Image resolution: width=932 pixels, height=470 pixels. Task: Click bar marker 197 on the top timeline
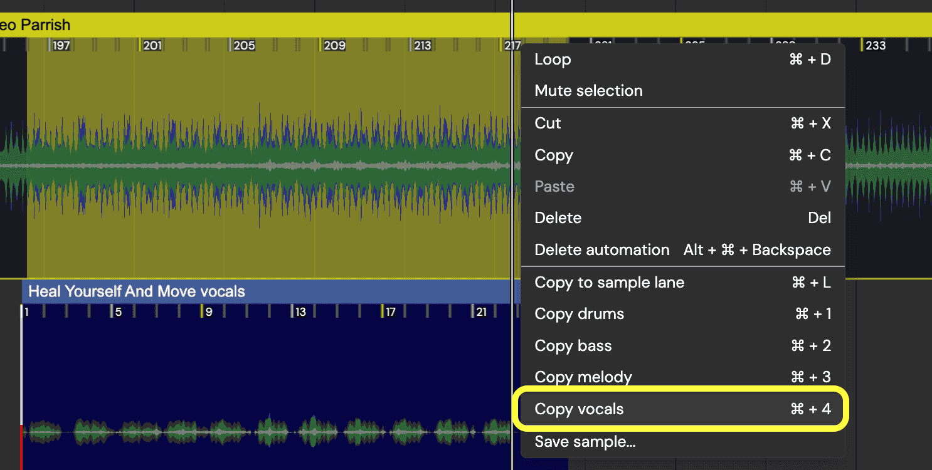(61, 44)
